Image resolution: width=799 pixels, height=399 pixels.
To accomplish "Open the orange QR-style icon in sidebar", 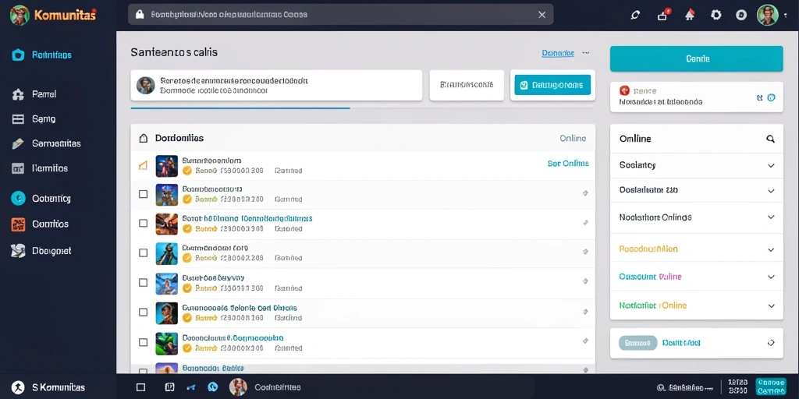I will tap(18, 224).
